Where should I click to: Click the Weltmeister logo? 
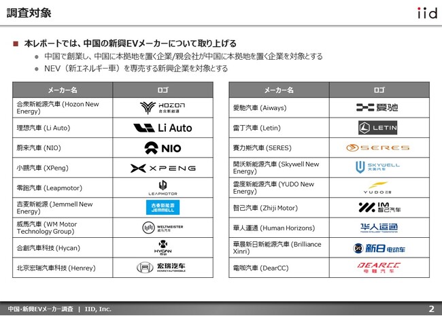(x=163, y=228)
